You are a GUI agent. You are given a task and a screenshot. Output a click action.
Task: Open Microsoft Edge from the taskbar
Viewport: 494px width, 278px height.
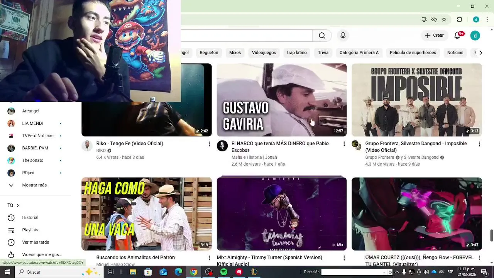[x=178, y=272]
